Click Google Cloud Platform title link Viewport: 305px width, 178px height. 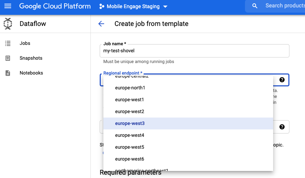pos(55,6)
